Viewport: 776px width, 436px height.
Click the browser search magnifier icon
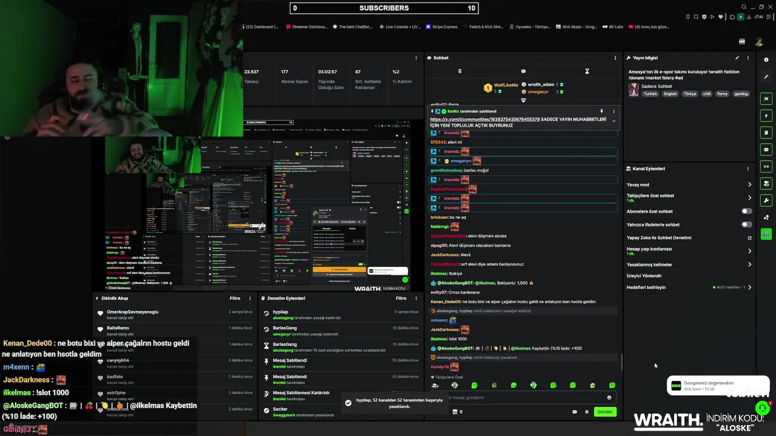point(744,7)
